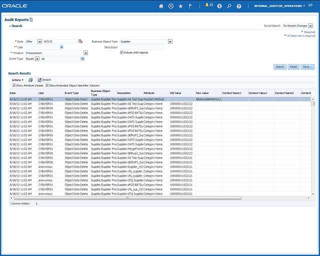Click the Search button
Screen dimensions: 320x256
click(x=280, y=67)
